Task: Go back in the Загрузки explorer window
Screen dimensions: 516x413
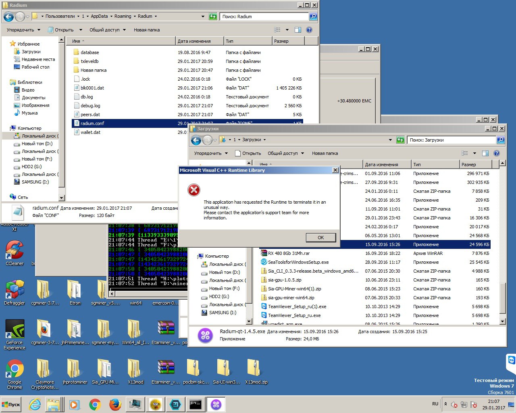Action: [x=196, y=140]
